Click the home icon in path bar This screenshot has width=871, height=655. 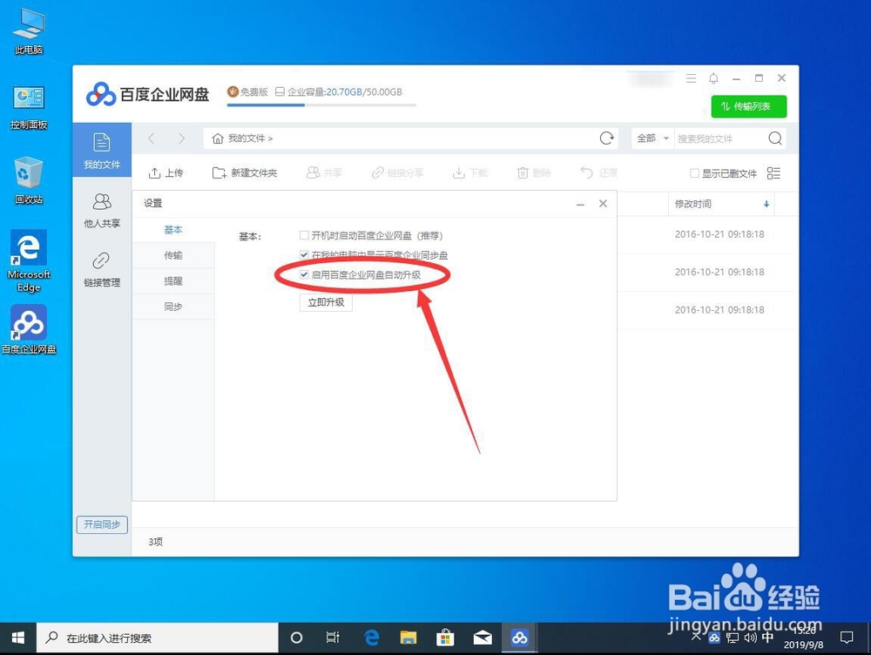coord(218,138)
